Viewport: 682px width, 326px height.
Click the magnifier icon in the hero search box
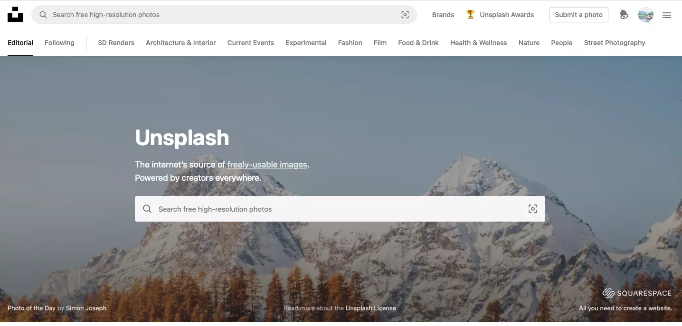tap(147, 209)
